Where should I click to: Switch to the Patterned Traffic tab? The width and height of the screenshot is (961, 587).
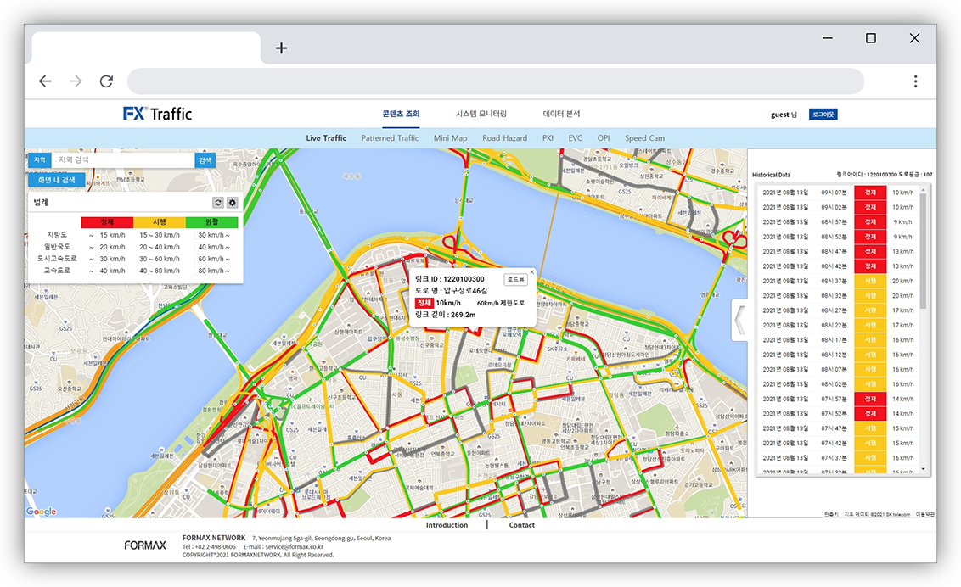click(390, 138)
